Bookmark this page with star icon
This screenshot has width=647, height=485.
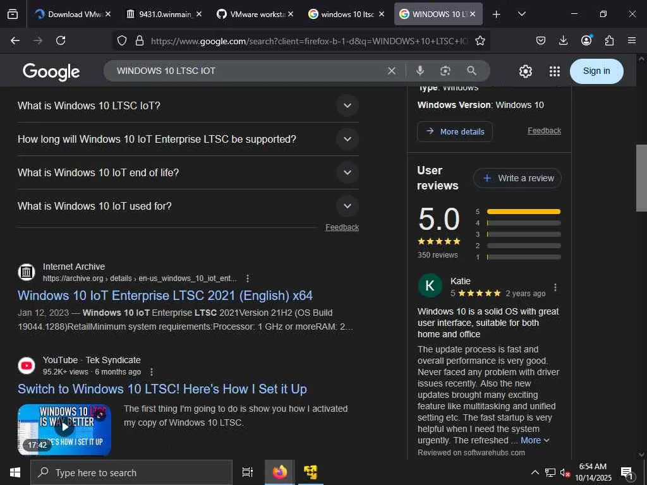(480, 40)
